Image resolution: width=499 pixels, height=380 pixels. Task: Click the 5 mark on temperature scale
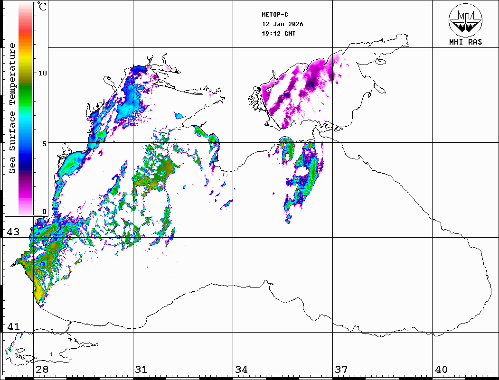[x=44, y=143]
